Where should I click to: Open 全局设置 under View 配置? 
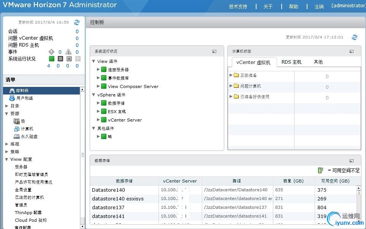(x=23, y=190)
